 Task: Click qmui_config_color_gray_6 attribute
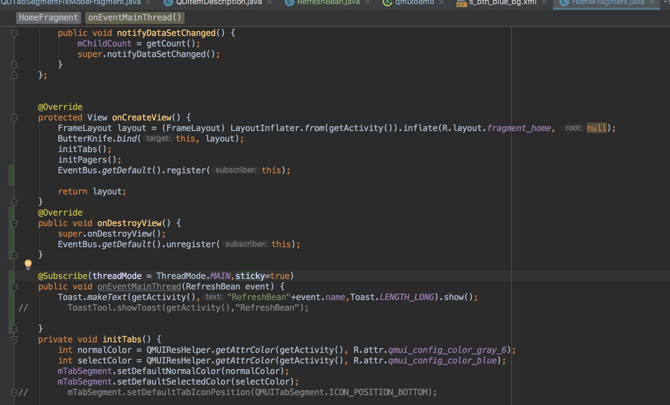pyautogui.click(x=447, y=350)
